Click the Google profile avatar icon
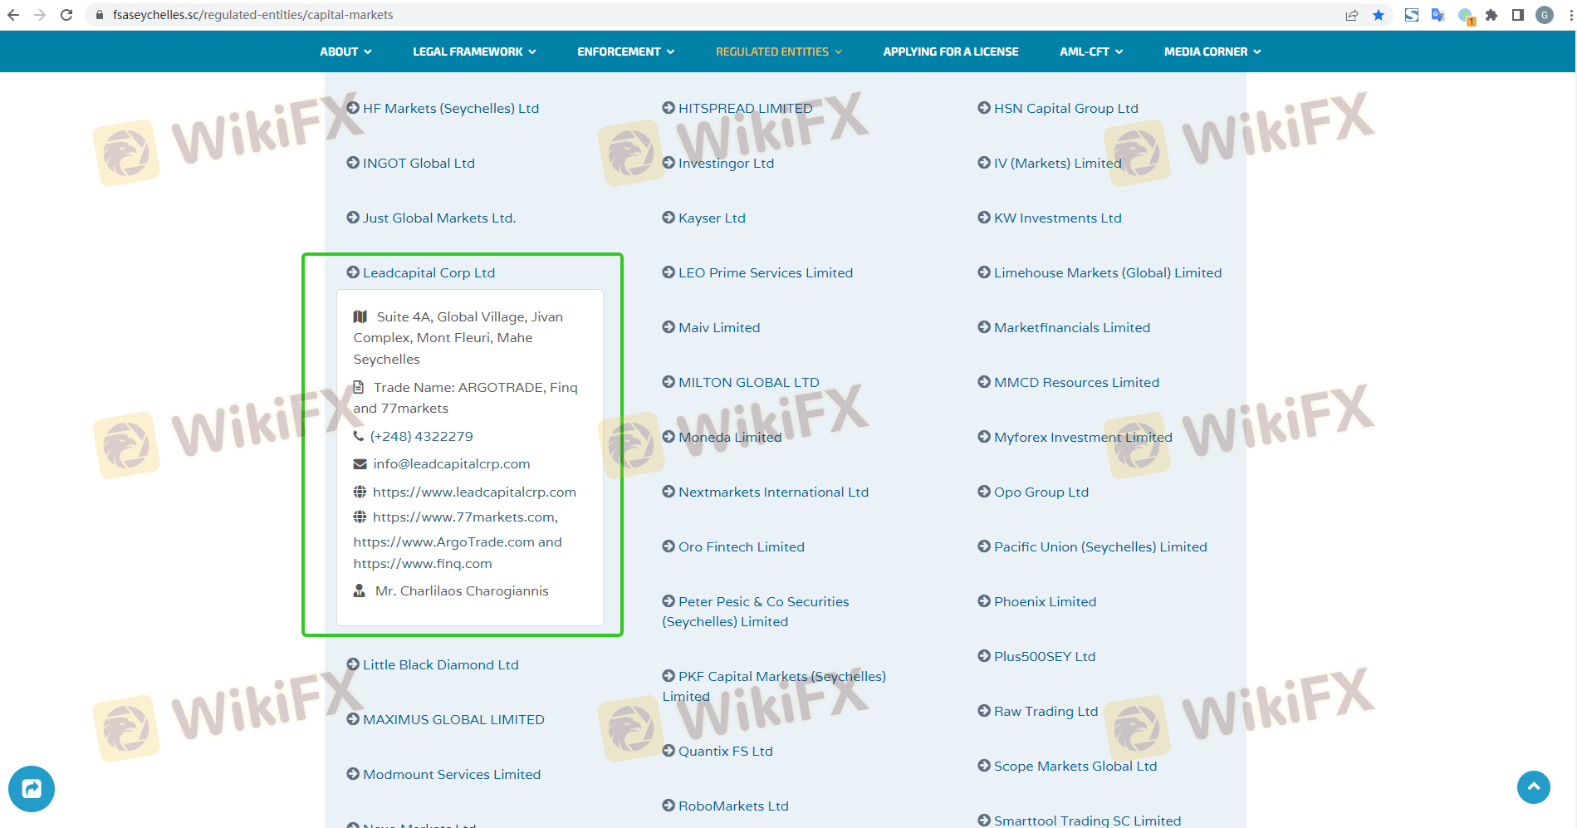 [x=1545, y=15]
